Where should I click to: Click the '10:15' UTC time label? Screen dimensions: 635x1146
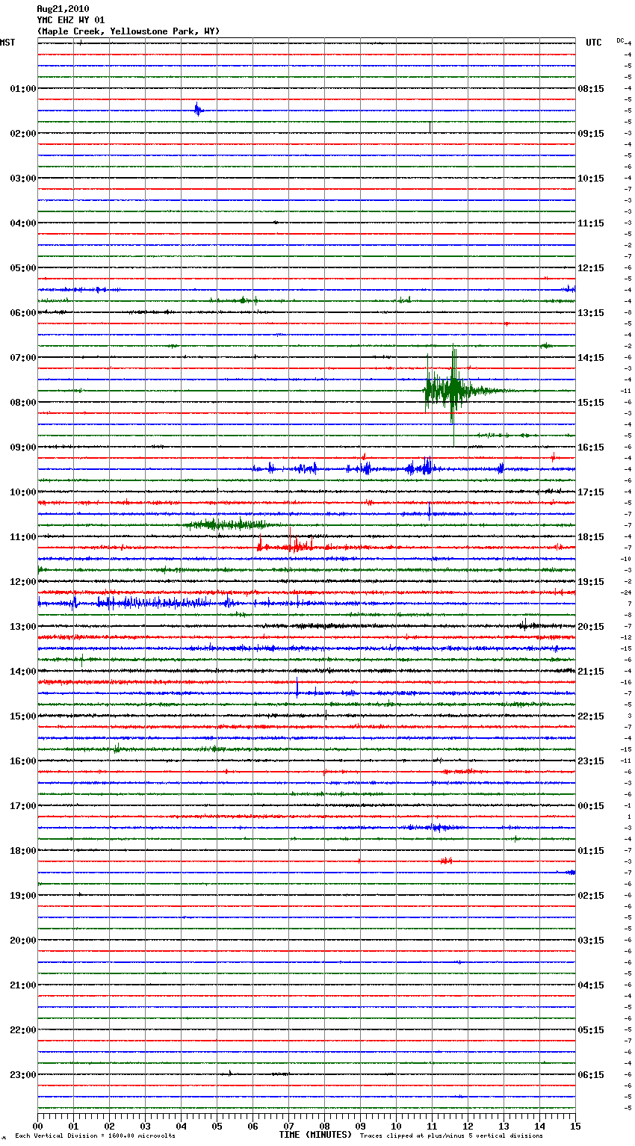(591, 179)
